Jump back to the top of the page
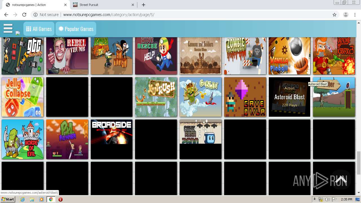Screen dimensions: 361x203 pos(341,180)
